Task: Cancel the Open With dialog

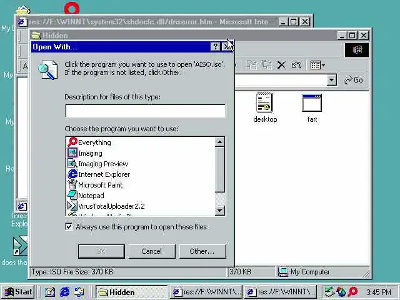Action: 152,251
